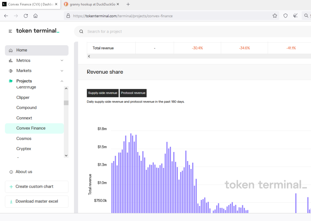Open the About us link
311x221 pixels.
point(24,172)
